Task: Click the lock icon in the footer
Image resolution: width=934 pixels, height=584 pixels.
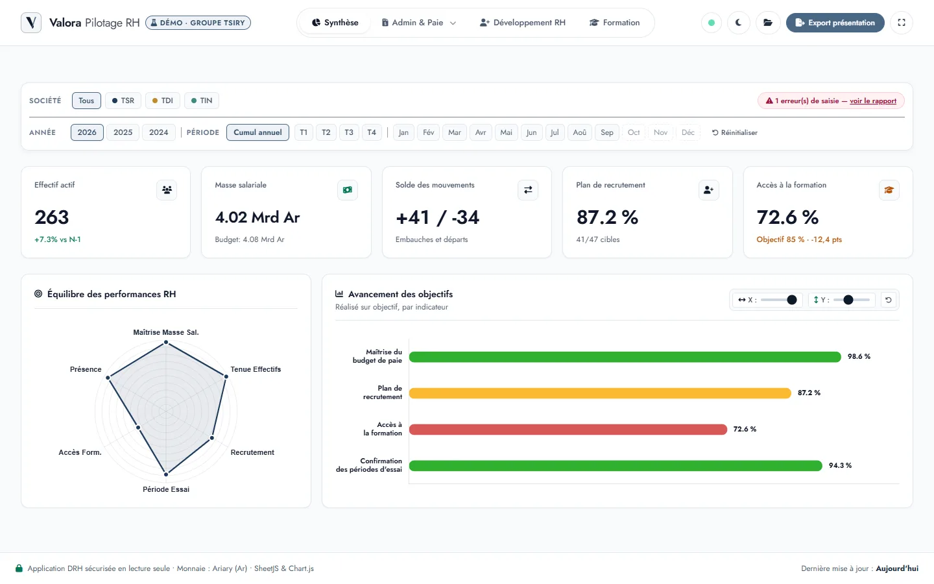Action: coord(19,568)
